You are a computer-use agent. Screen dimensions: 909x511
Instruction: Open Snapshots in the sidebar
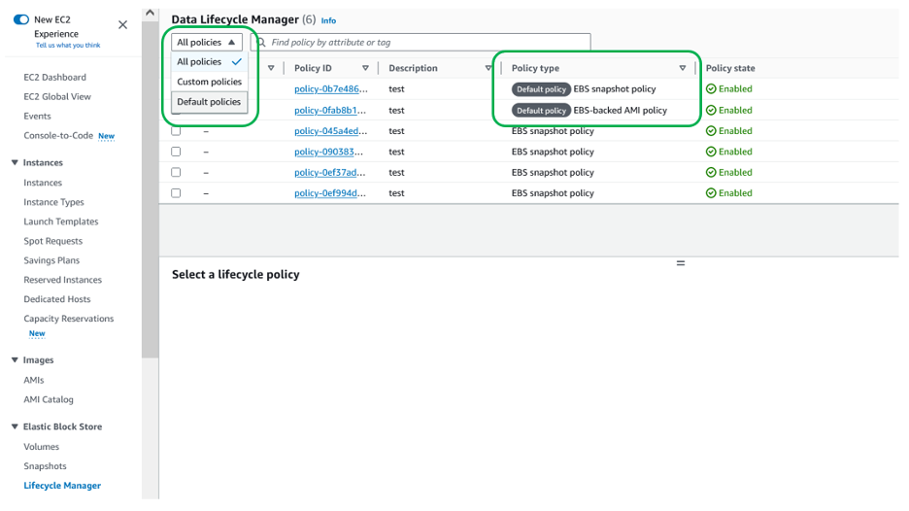click(x=45, y=465)
